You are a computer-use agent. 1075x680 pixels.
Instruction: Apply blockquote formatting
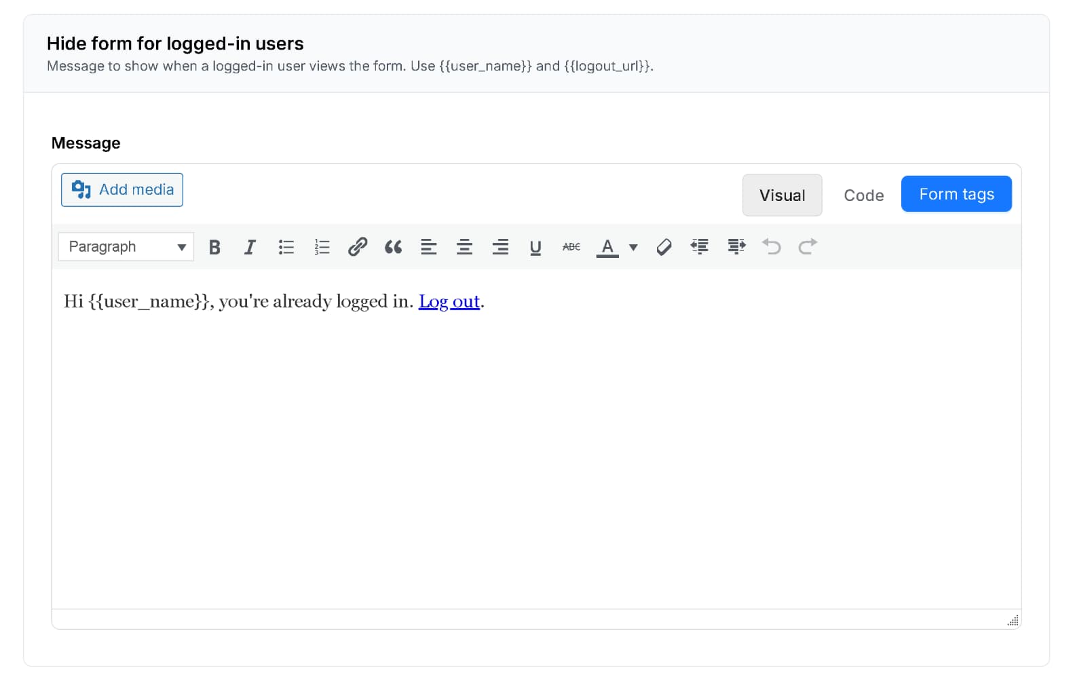point(393,247)
